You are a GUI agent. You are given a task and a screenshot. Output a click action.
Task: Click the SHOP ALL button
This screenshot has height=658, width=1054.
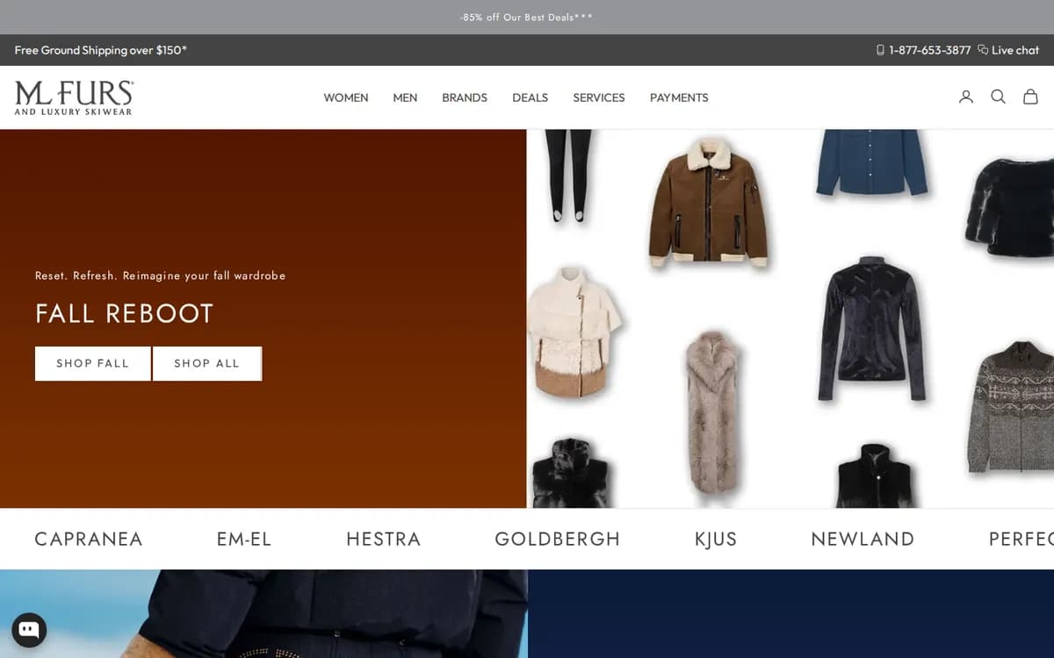pyautogui.click(x=207, y=363)
